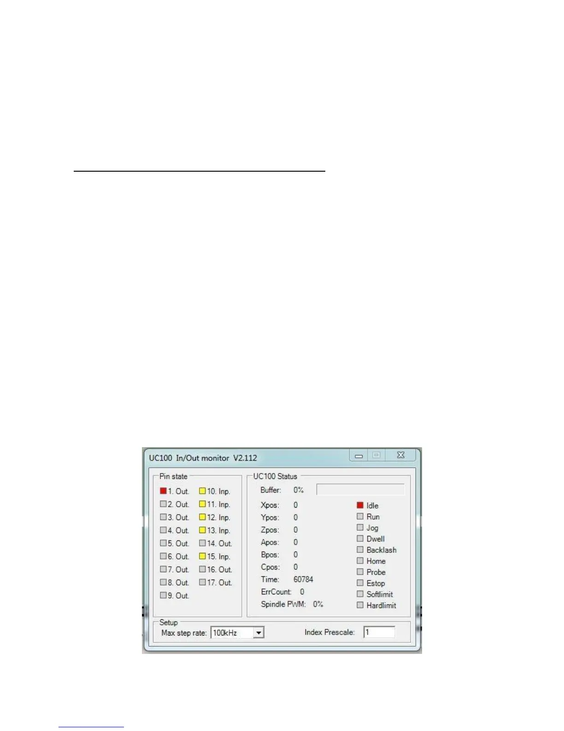The image size is (564, 731).
Task: Click the Apos label
Action: 270,542
